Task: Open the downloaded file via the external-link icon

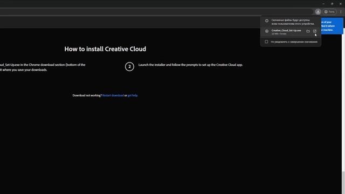Action: [315, 31]
